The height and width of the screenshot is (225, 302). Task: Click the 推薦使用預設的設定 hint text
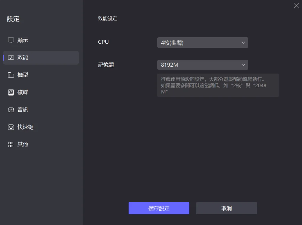click(214, 85)
